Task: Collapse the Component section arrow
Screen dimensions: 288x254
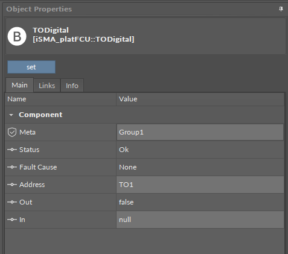Action: [11, 115]
